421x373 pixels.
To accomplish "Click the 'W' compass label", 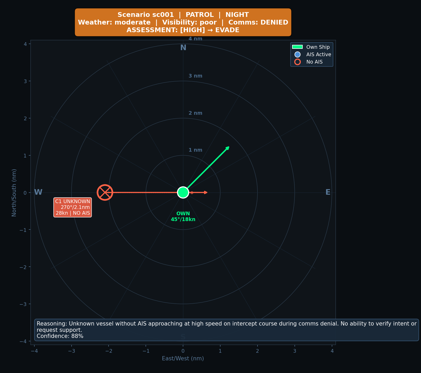I will coord(38,192).
